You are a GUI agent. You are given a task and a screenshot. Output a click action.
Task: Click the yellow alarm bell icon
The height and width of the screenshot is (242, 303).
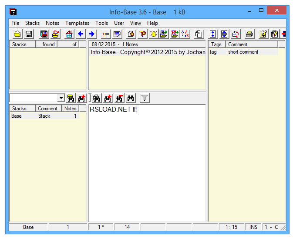(x=153, y=34)
